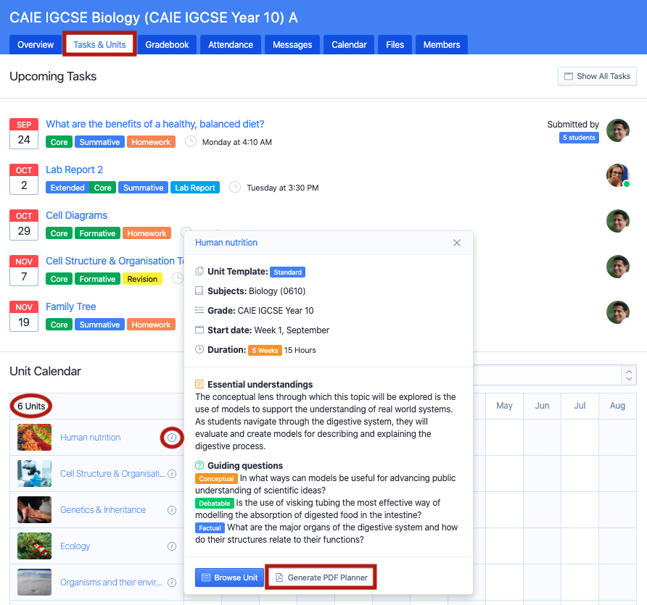The height and width of the screenshot is (605, 647).
Task: Open the Lab Report 2 task link
Action: 74,170
